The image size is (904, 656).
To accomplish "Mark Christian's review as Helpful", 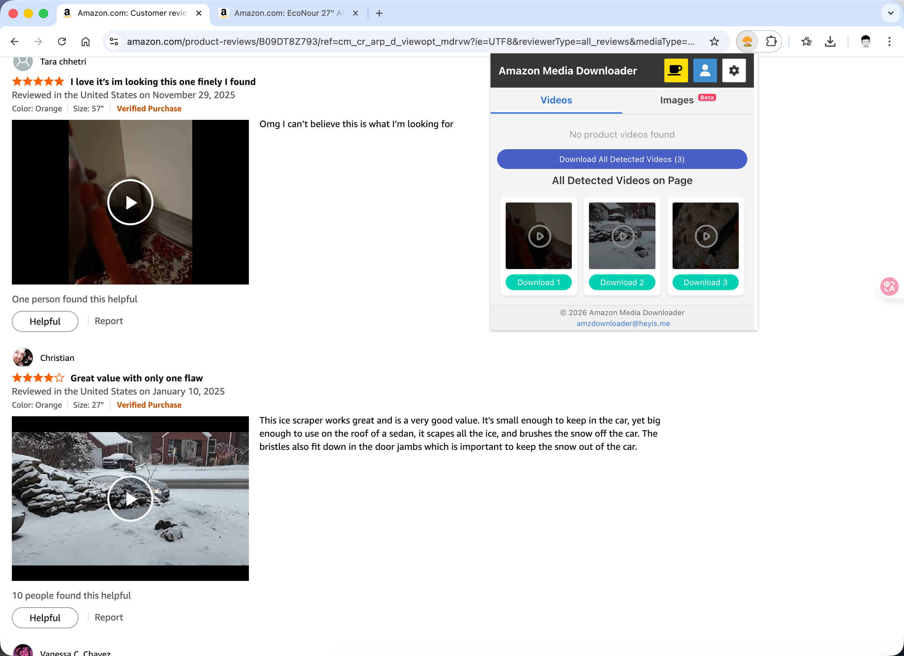I will pyautogui.click(x=45, y=617).
